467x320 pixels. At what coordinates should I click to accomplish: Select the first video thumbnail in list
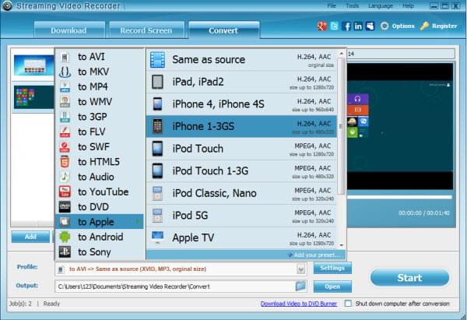point(33,65)
